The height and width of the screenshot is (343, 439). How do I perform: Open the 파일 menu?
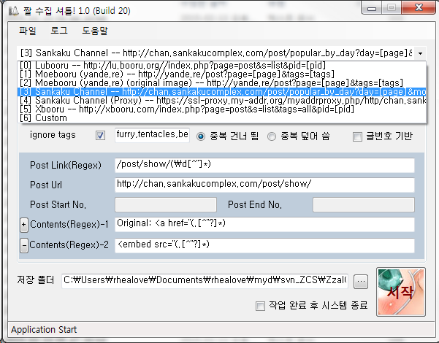point(28,30)
